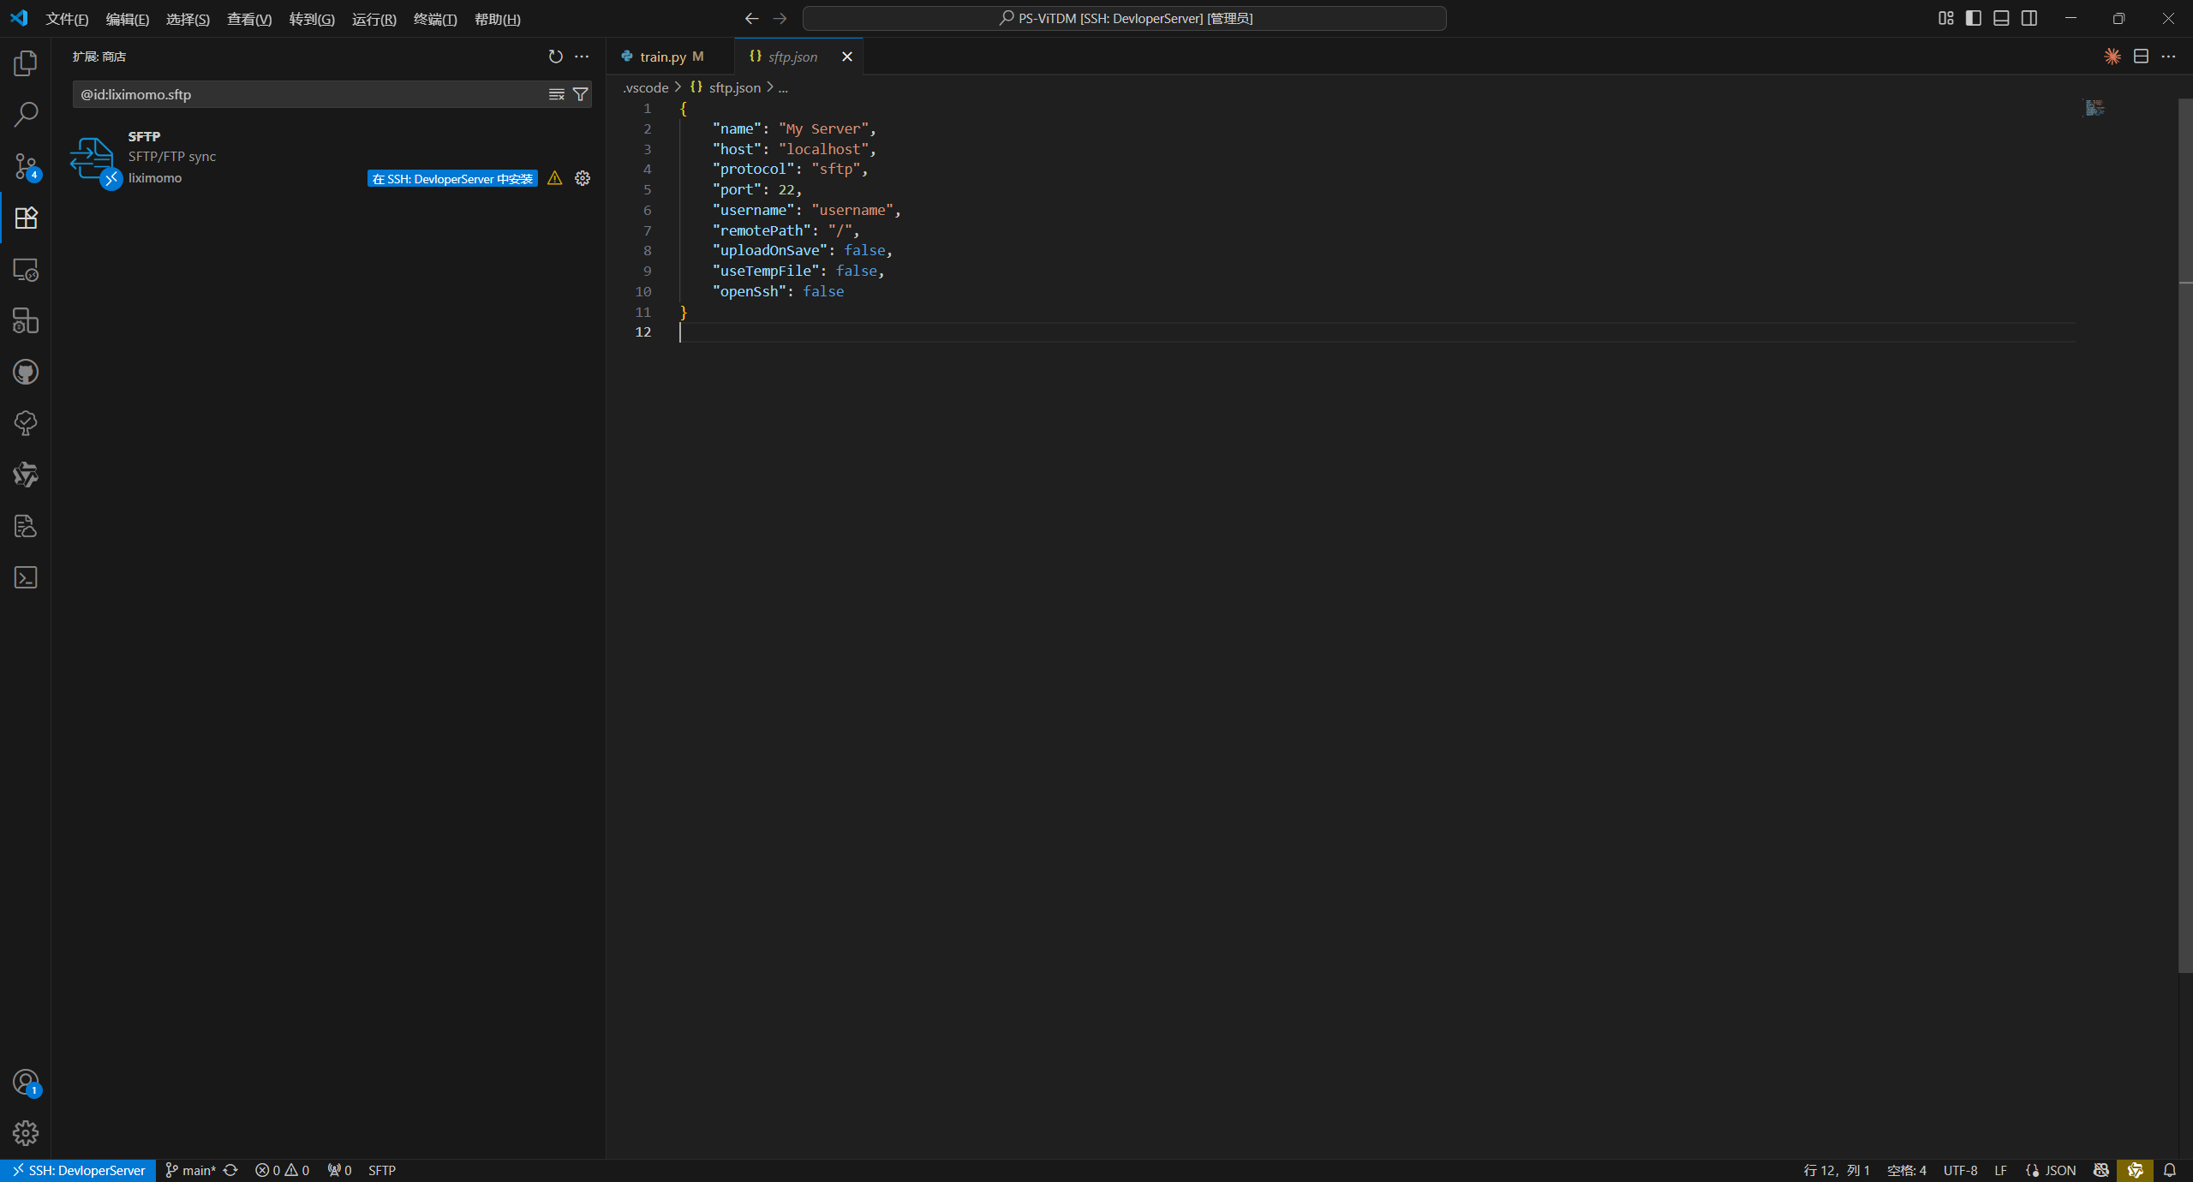
Task: Open the 运行(R) menu
Action: point(374,19)
